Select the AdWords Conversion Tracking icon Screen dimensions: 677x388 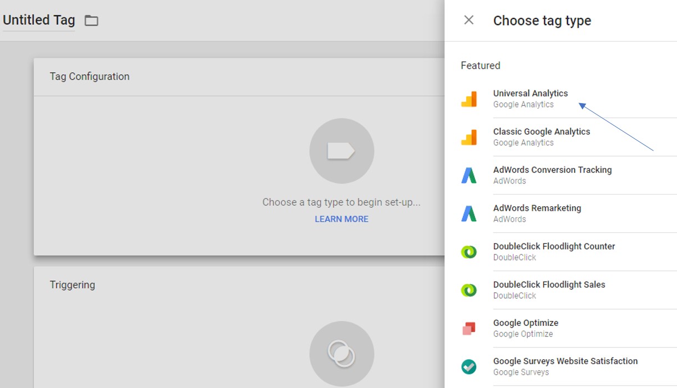(x=469, y=175)
